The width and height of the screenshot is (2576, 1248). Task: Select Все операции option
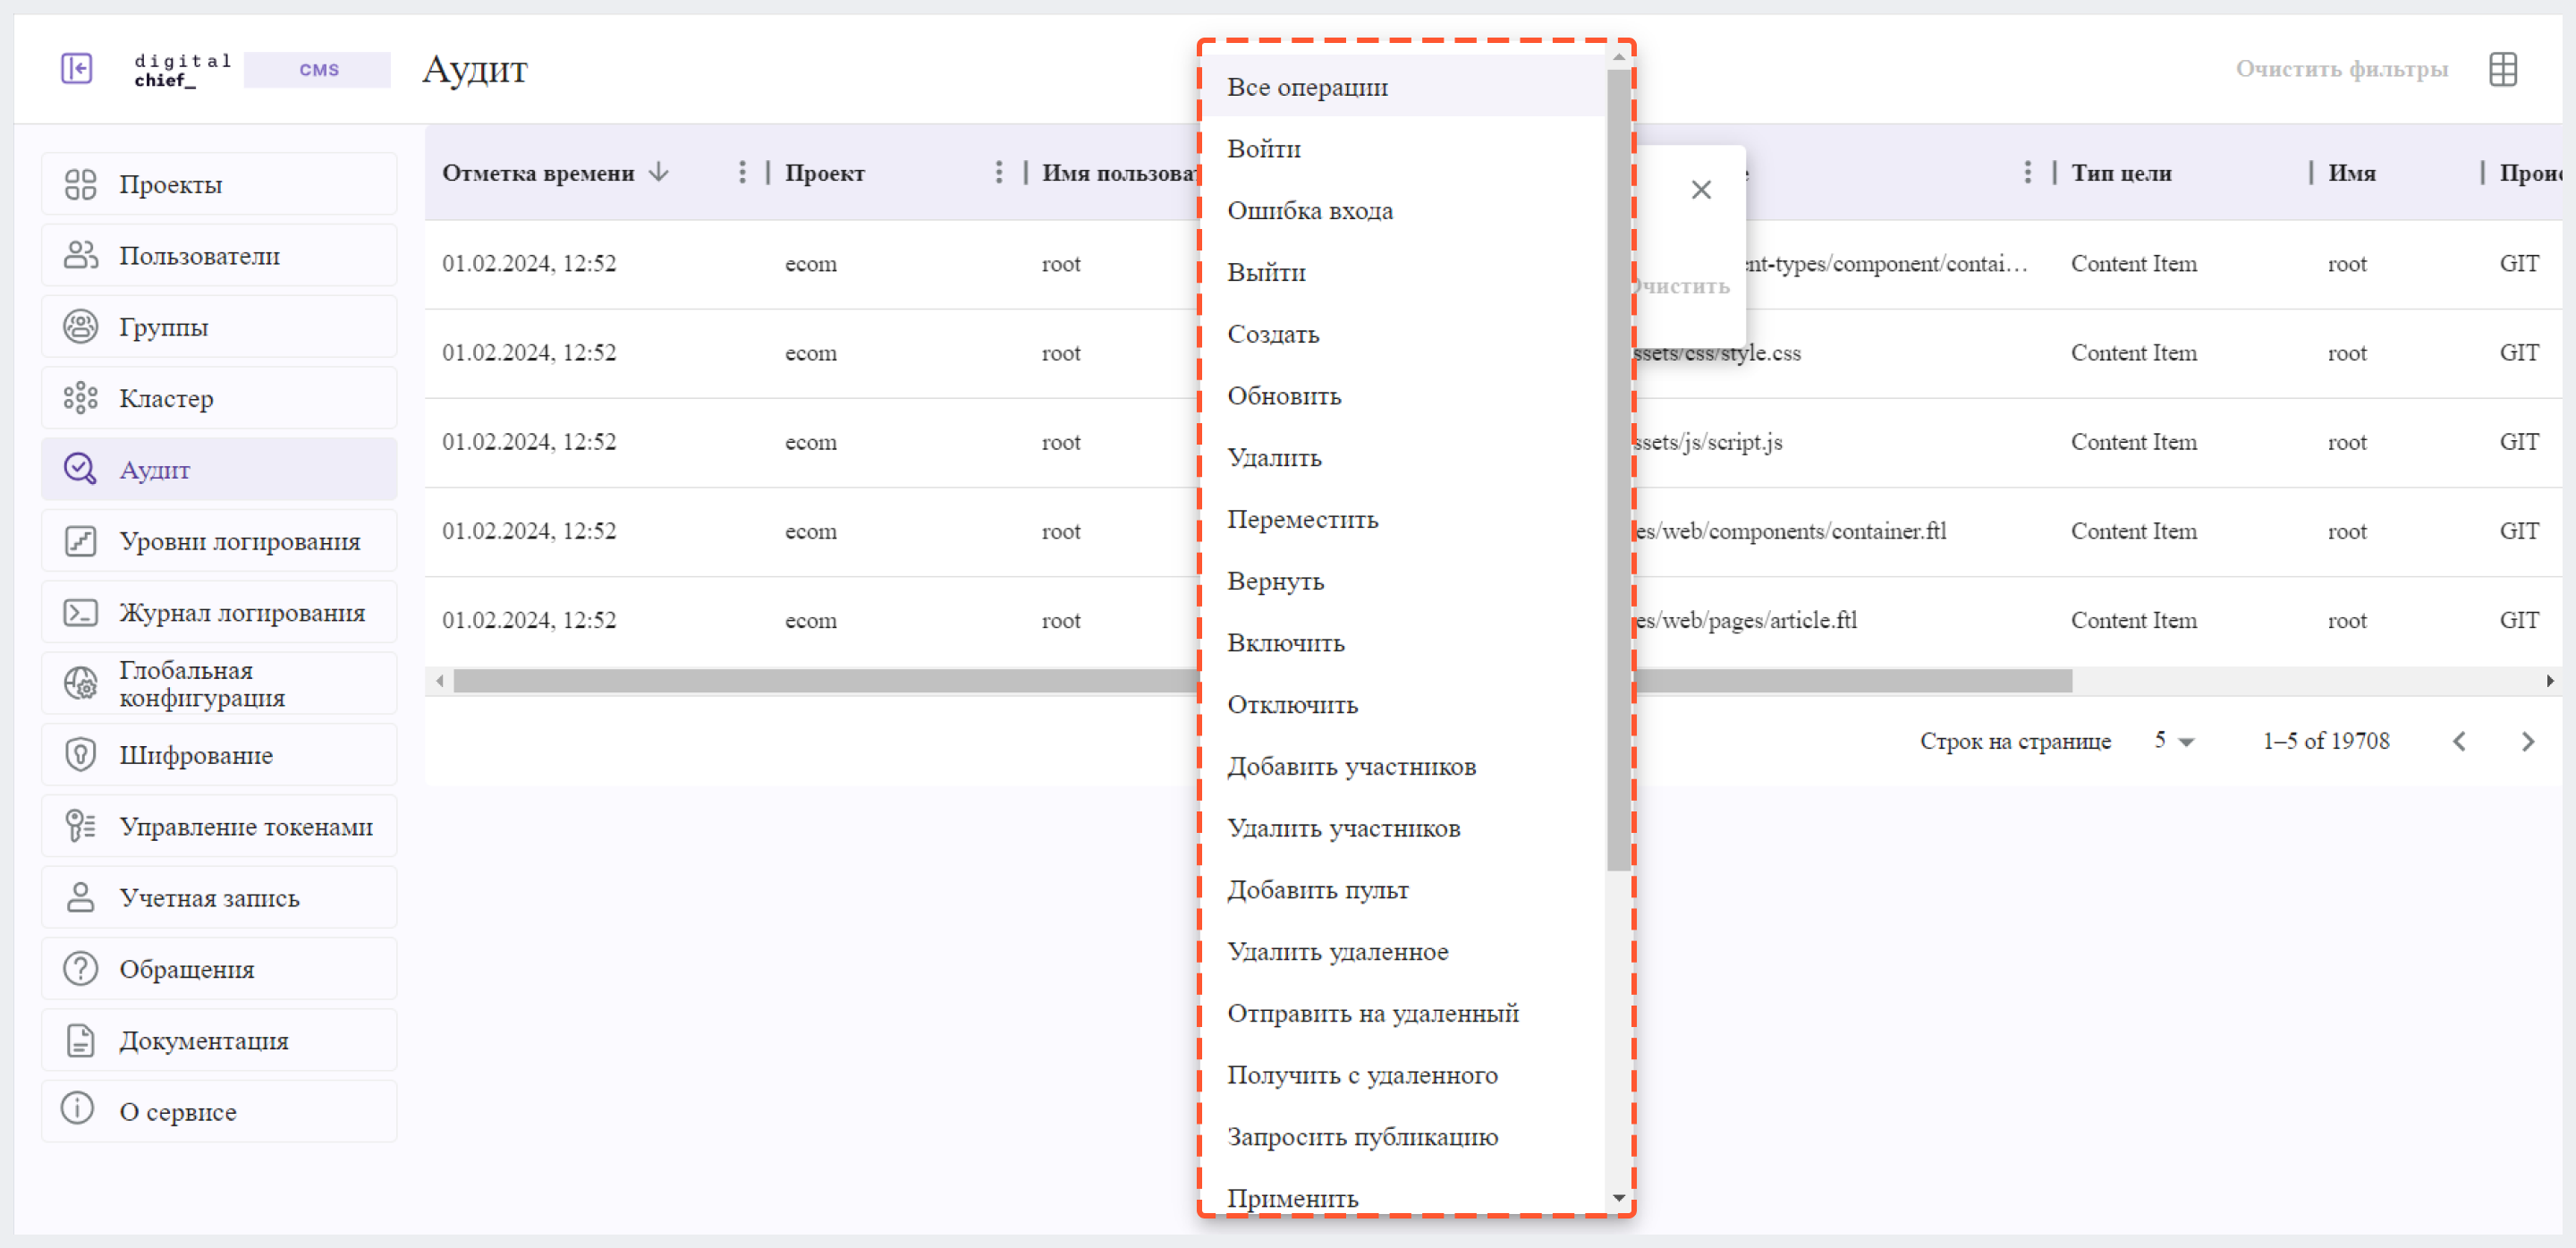point(1402,86)
